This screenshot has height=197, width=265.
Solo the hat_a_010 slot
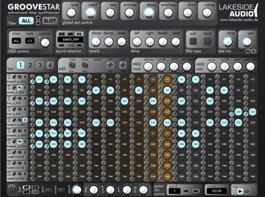[25, 109]
